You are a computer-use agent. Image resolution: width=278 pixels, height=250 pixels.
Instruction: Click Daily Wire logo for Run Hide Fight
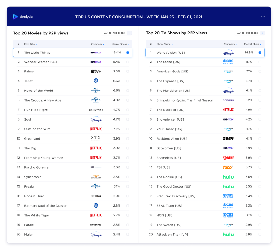coord(96,110)
